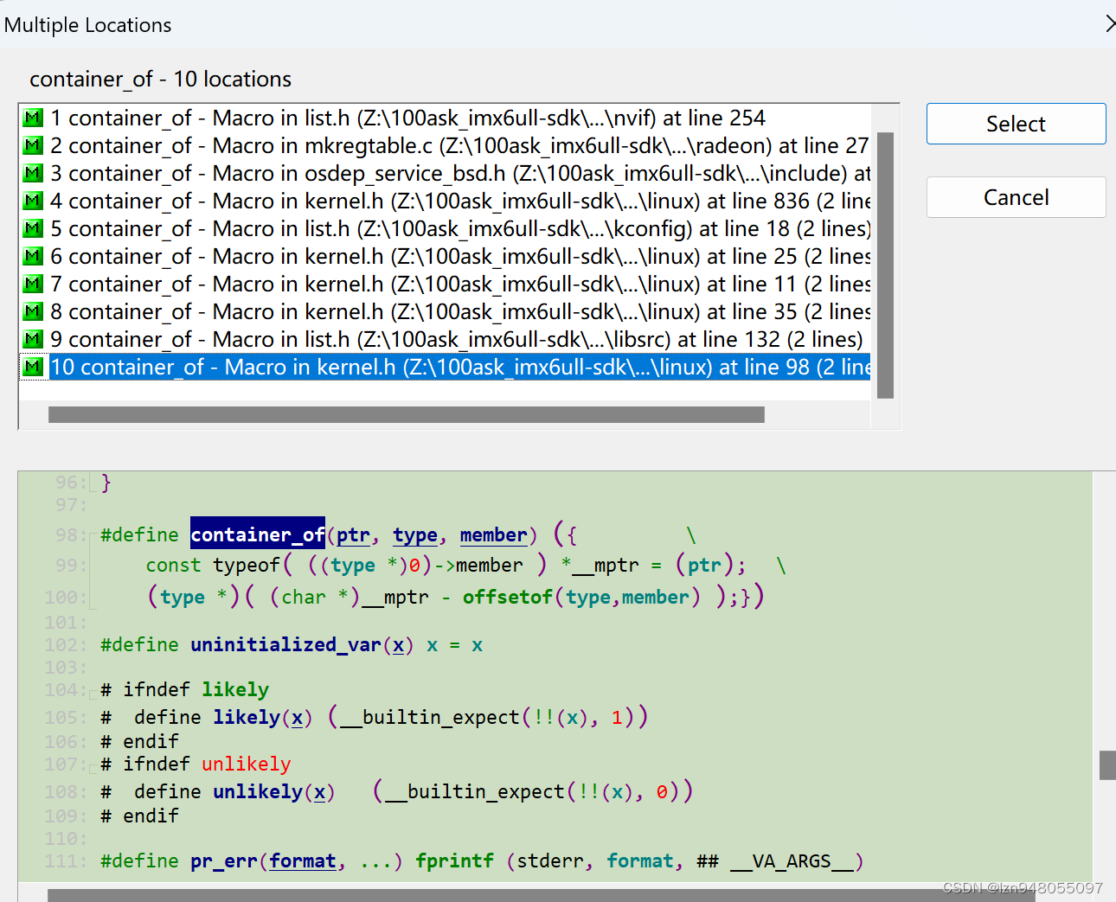Click macro icon of location 3 osdep_service_bsd.h
Viewport: 1116px width, 902px height.
pyautogui.click(x=33, y=173)
